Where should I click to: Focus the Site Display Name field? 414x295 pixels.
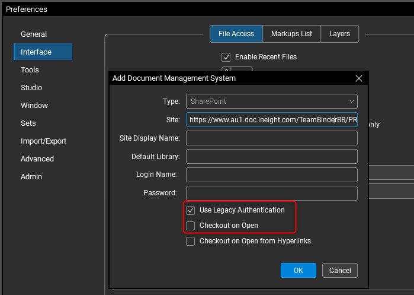coord(272,138)
